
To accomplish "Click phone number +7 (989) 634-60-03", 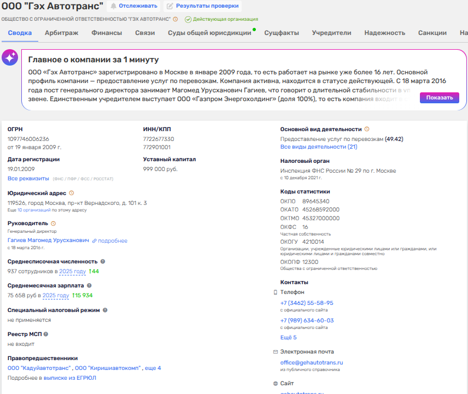I will 307,321.
